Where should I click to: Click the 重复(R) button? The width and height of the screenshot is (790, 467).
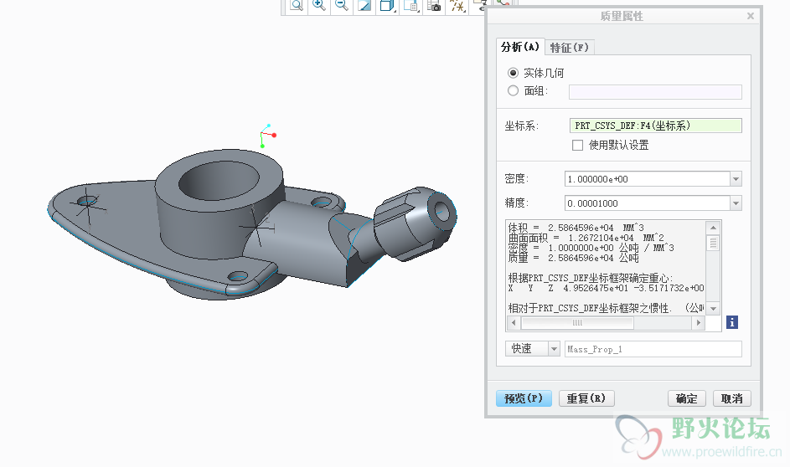click(586, 398)
